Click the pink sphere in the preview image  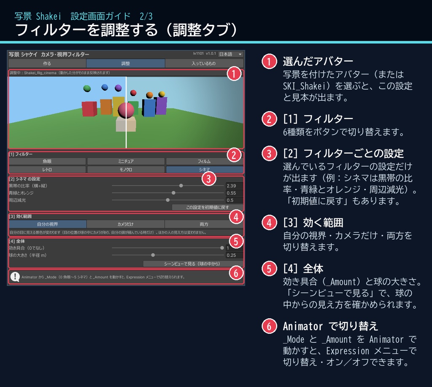click(x=126, y=110)
